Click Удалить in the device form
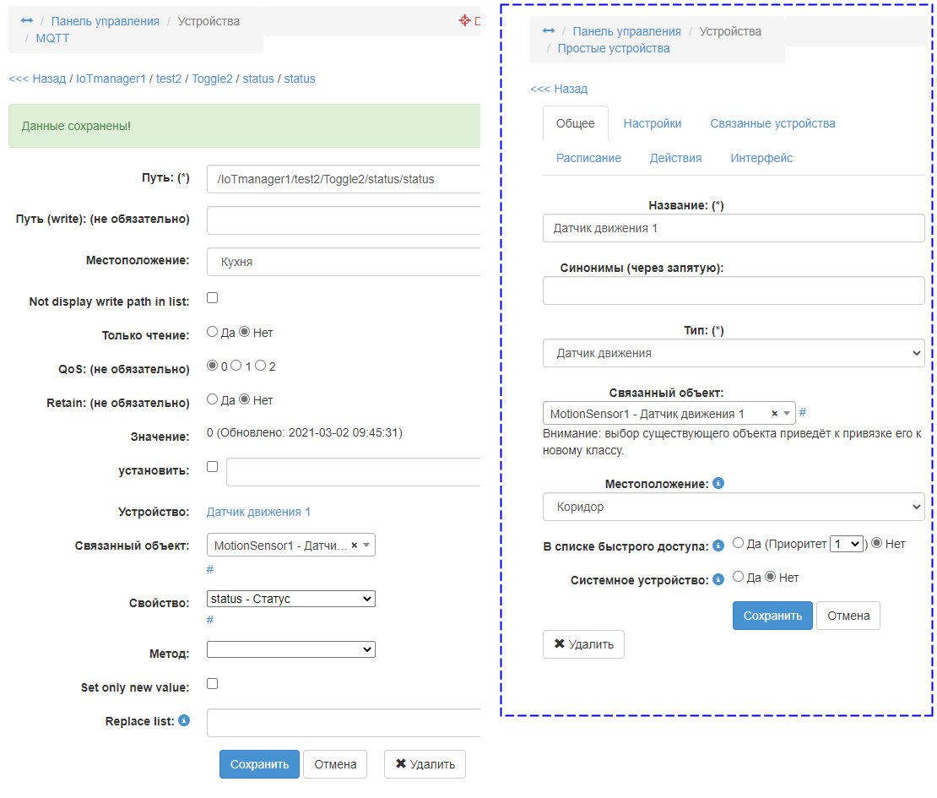The height and width of the screenshot is (798, 937). click(x=584, y=644)
